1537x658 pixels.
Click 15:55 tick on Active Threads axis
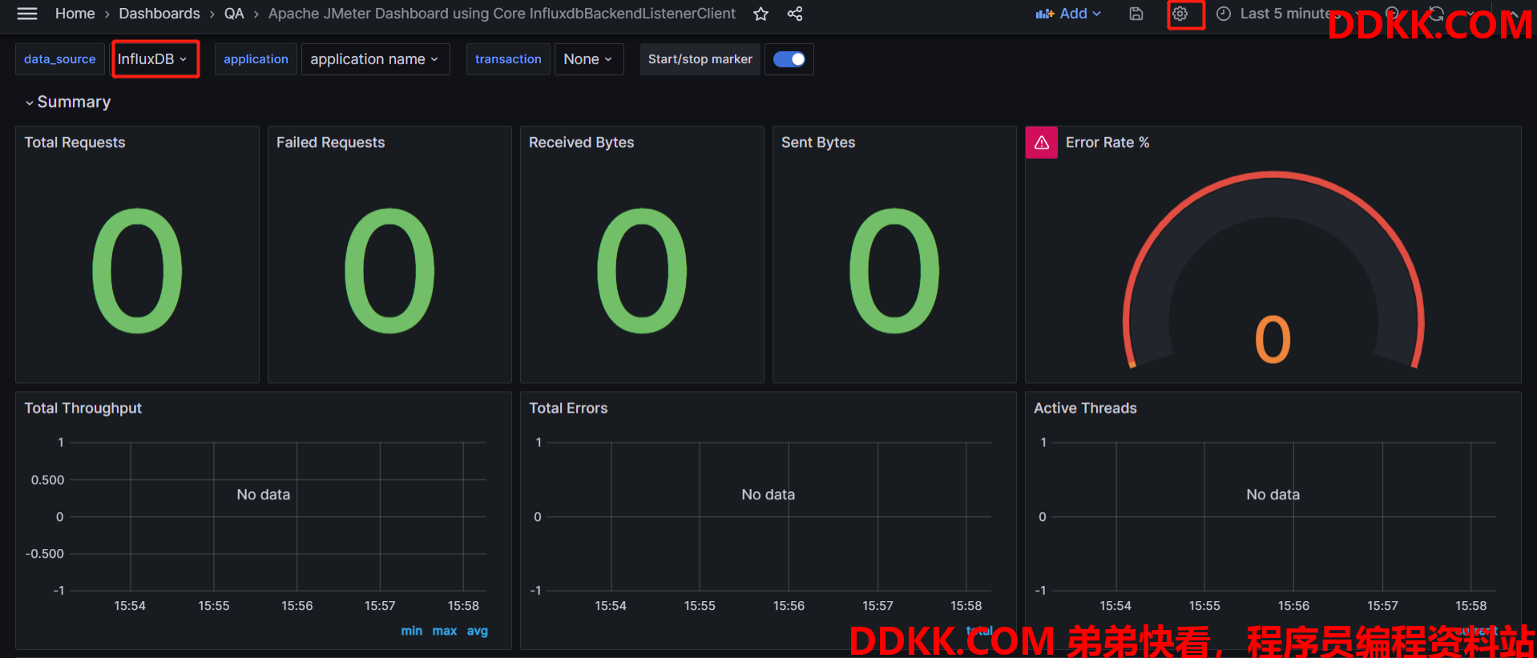point(1204,606)
